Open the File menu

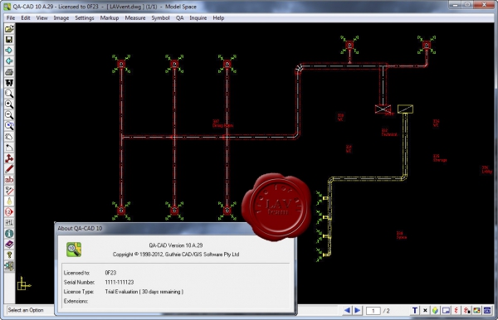[11, 18]
